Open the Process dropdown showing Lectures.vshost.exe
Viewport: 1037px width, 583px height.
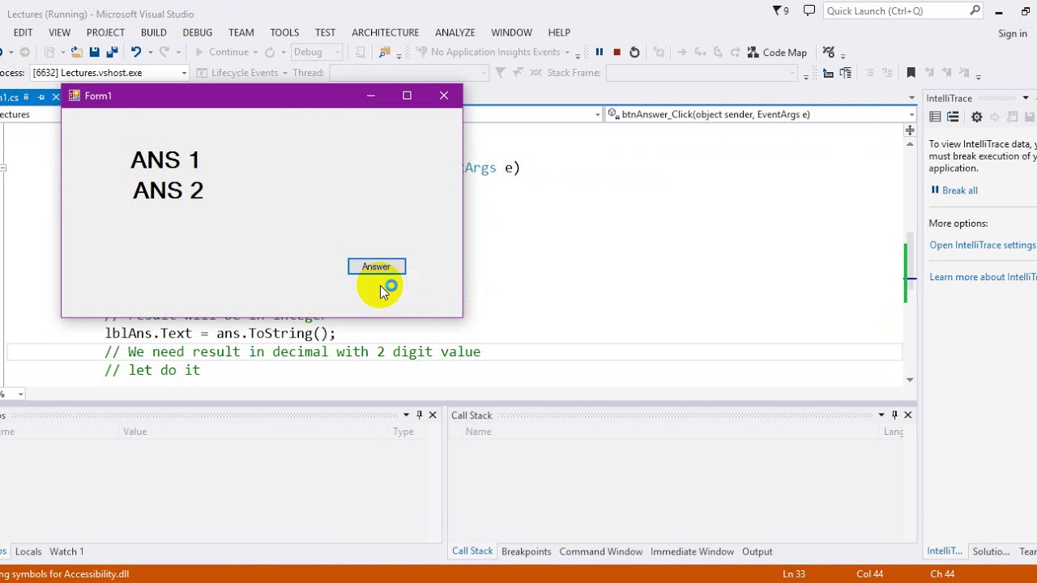pos(184,73)
